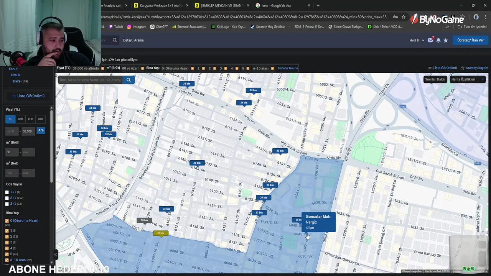Remove the 'Fiyat 35.000 ve altında' filter
The height and width of the screenshot is (276, 491).
102,68
